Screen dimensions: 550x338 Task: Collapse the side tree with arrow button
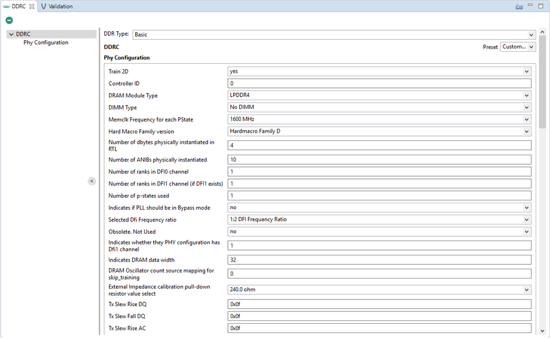tap(91, 181)
